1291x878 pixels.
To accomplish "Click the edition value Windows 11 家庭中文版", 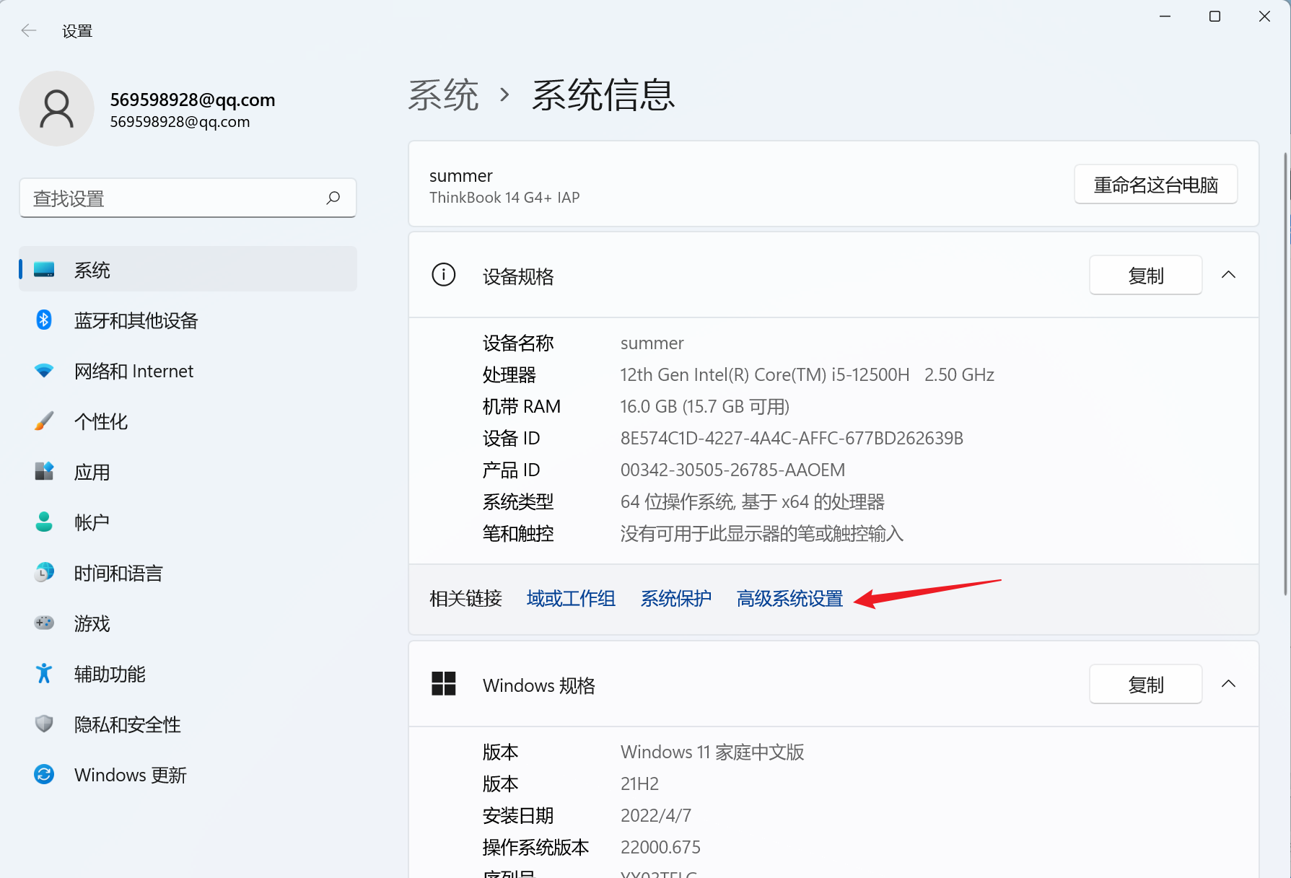I will tap(712, 752).
